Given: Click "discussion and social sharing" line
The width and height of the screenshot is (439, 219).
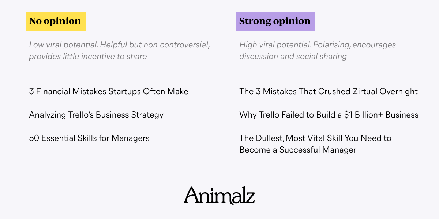Looking at the screenshot, I should point(293,56).
